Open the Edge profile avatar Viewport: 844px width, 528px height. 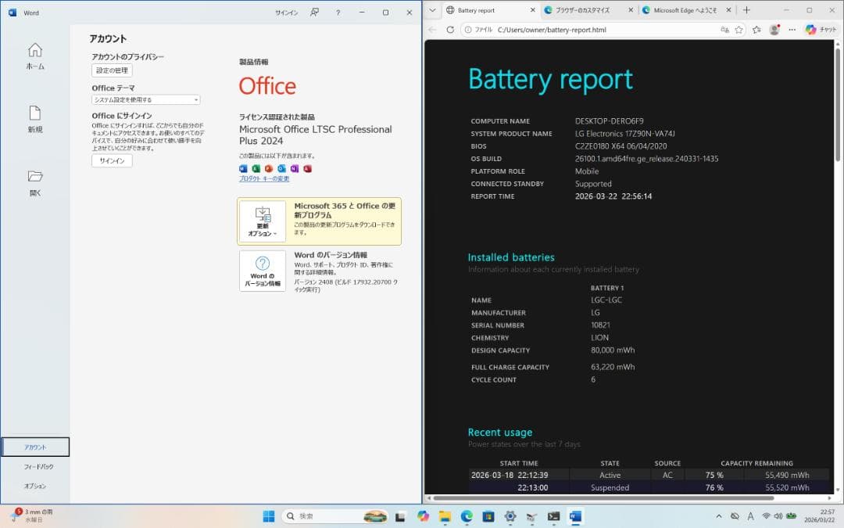[774, 30]
